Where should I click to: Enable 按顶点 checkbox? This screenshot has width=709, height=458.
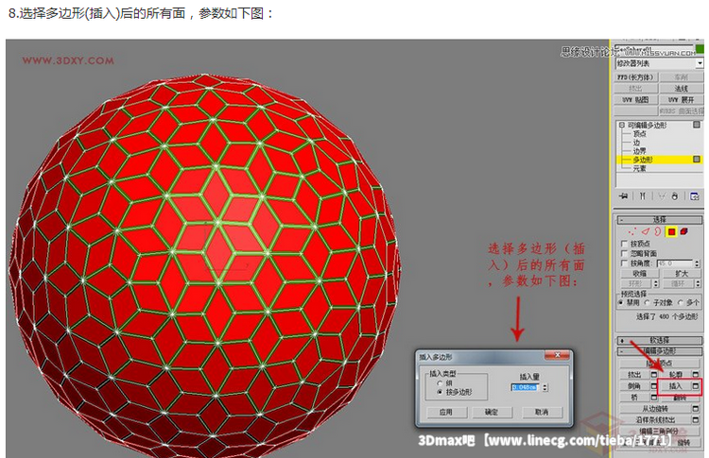[x=625, y=244]
